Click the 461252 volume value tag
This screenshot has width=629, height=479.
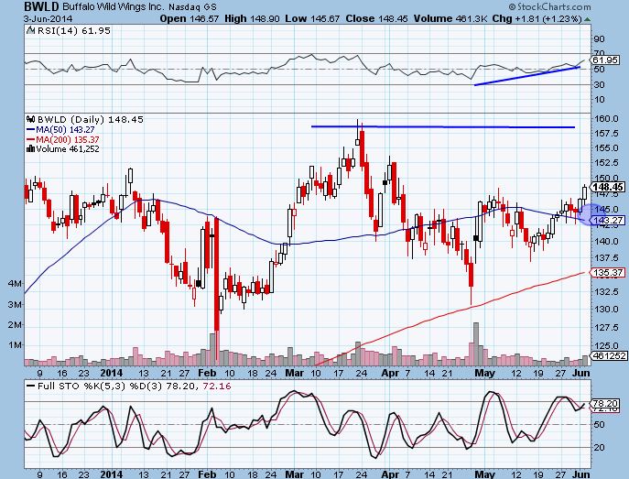click(x=609, y=355)
